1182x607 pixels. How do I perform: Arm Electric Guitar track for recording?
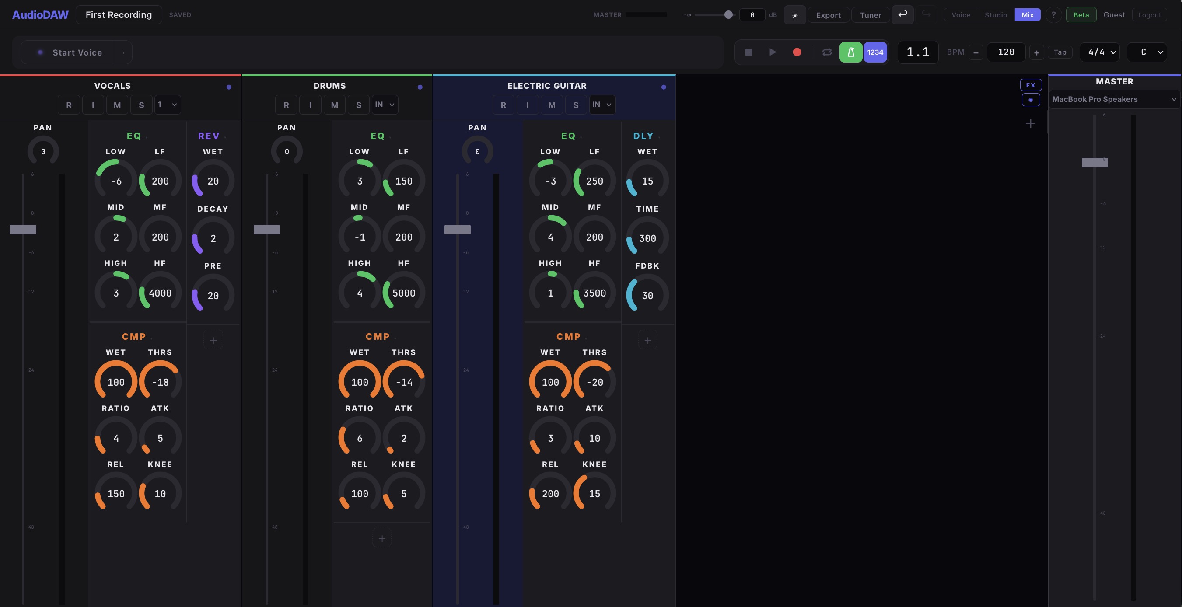point(504,105)
